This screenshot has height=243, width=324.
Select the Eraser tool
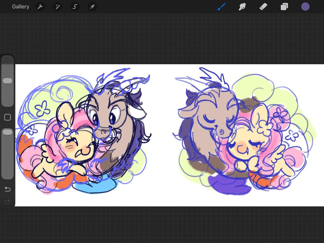[263, 7]
